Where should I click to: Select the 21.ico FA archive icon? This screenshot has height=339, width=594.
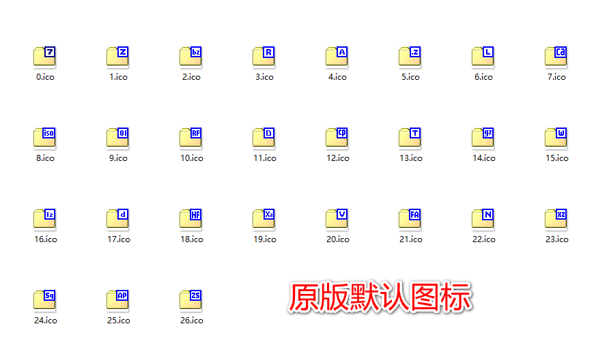pos(410,220)
